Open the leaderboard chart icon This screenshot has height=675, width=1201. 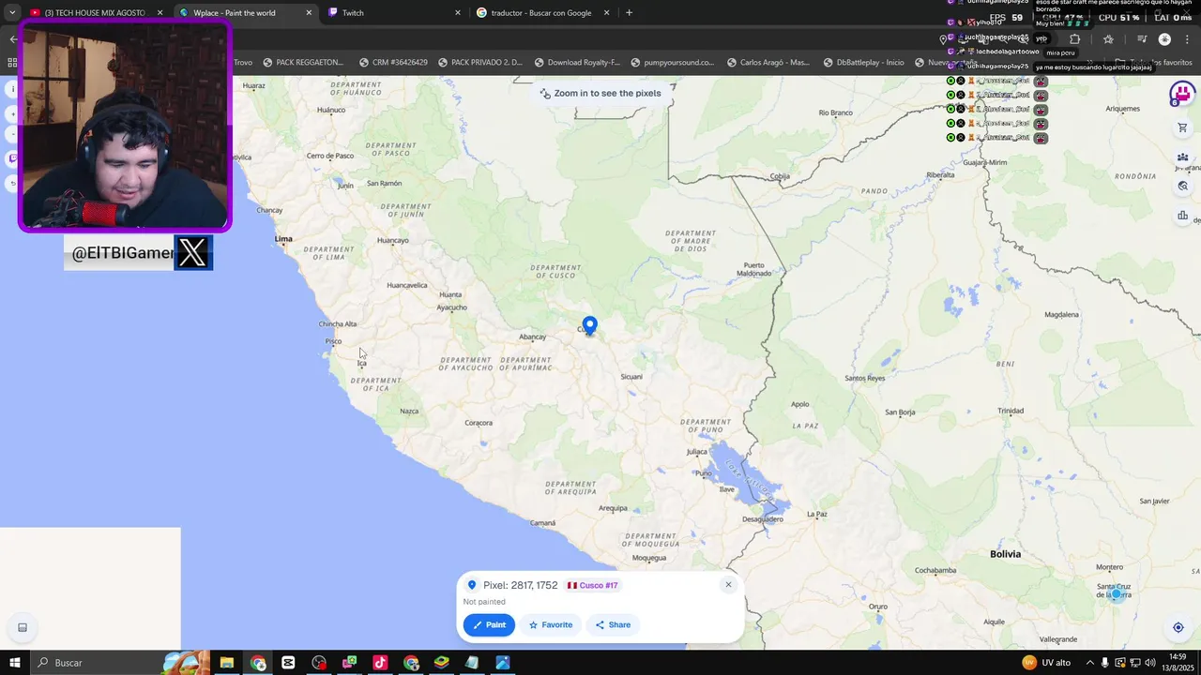(x=1182, y=216)
